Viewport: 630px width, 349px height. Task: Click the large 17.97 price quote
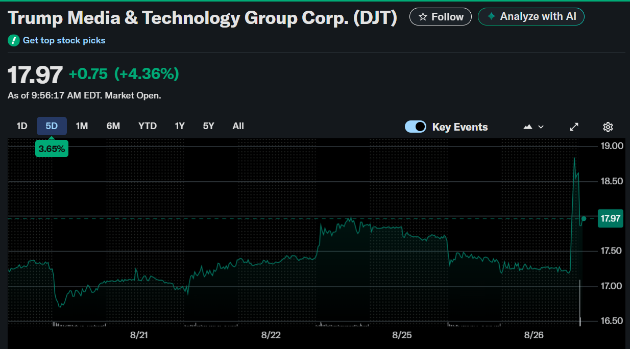coord(35,75)
